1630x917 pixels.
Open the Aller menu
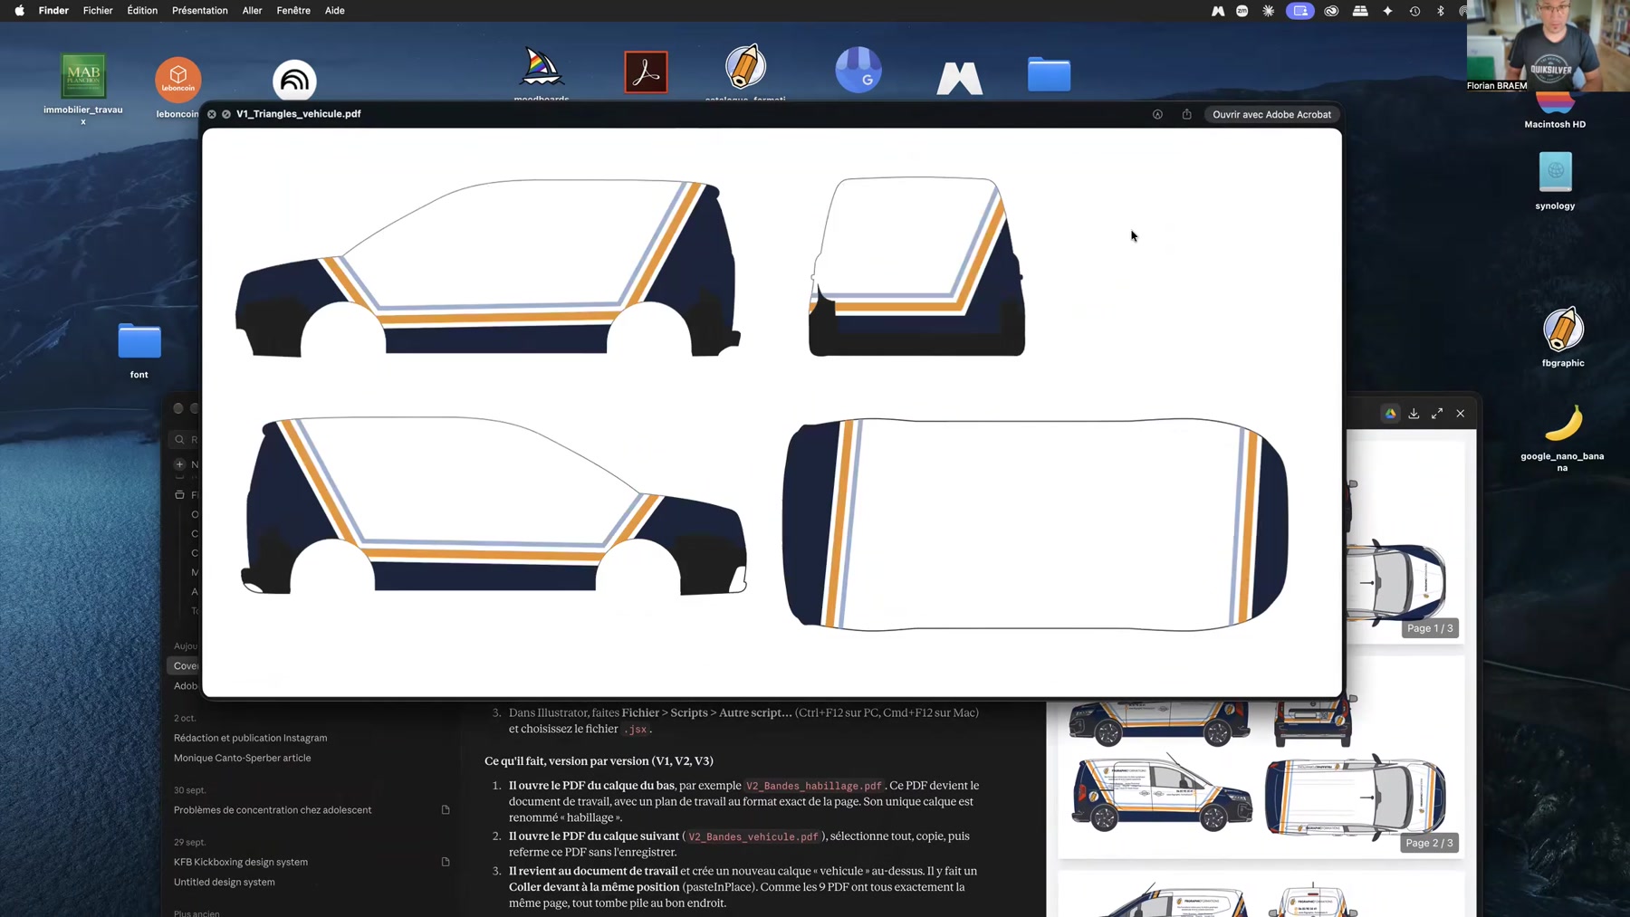pos(252,11)
